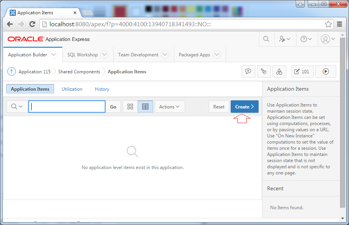Click the browser address bar URL
This screenshot has height=225, width=349.
130,24
